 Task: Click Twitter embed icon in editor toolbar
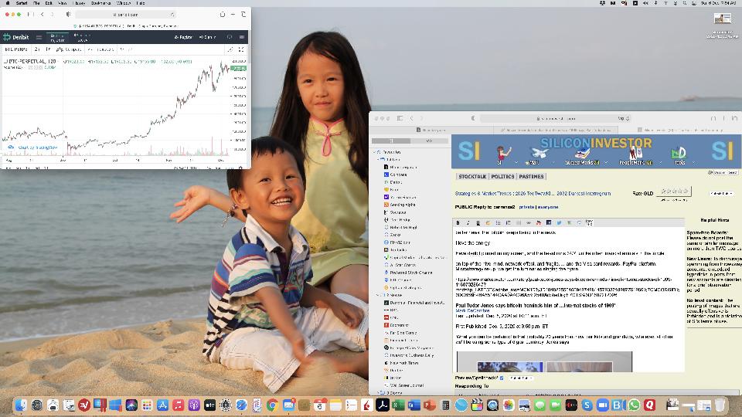coord(559,222)
